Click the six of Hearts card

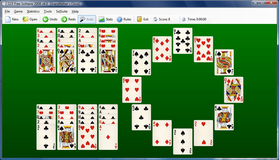(x=132, y=90)
